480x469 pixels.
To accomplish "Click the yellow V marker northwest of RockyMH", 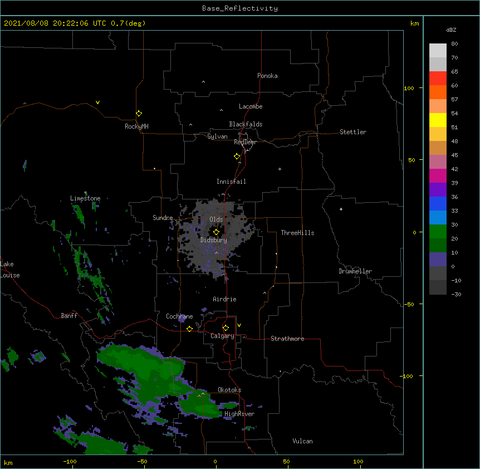I will pos(97,102).
